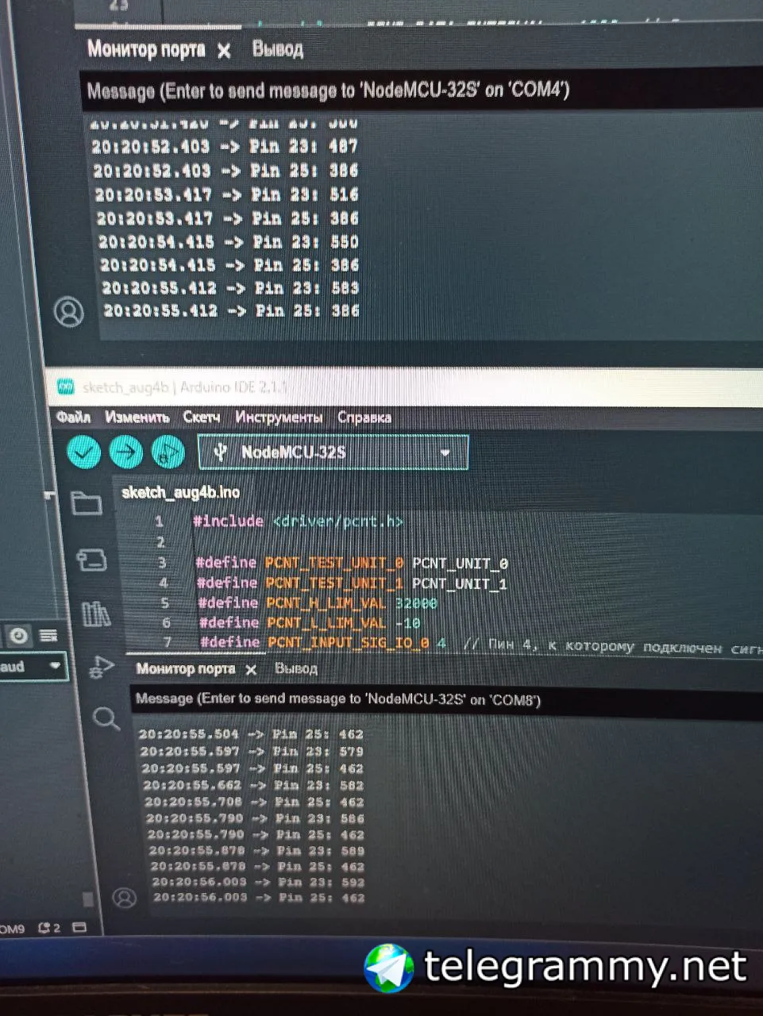This screenshot has width=763, height=1016.
Task: Open the Скетч menu
Action: click(x=201, y=417)
